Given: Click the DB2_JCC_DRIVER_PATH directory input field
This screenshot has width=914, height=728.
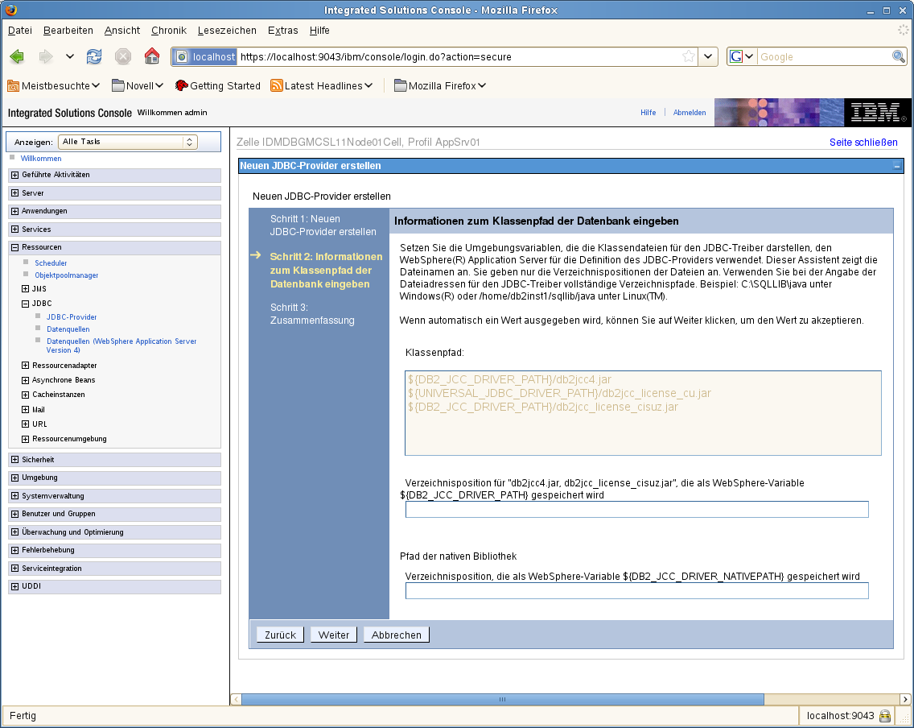Looking at the screenshot, I should click(636, 509).
